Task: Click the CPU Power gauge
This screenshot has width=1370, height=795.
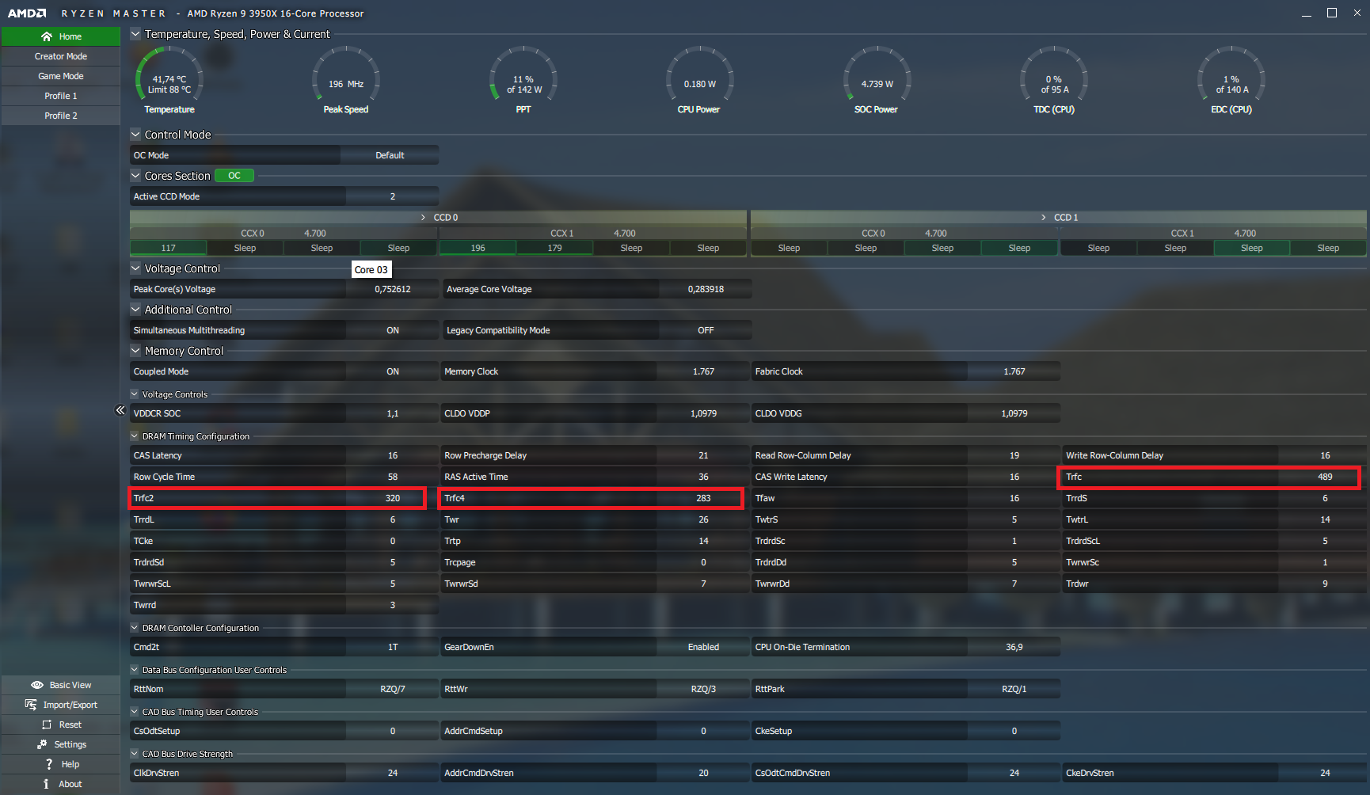Action: 699,81
